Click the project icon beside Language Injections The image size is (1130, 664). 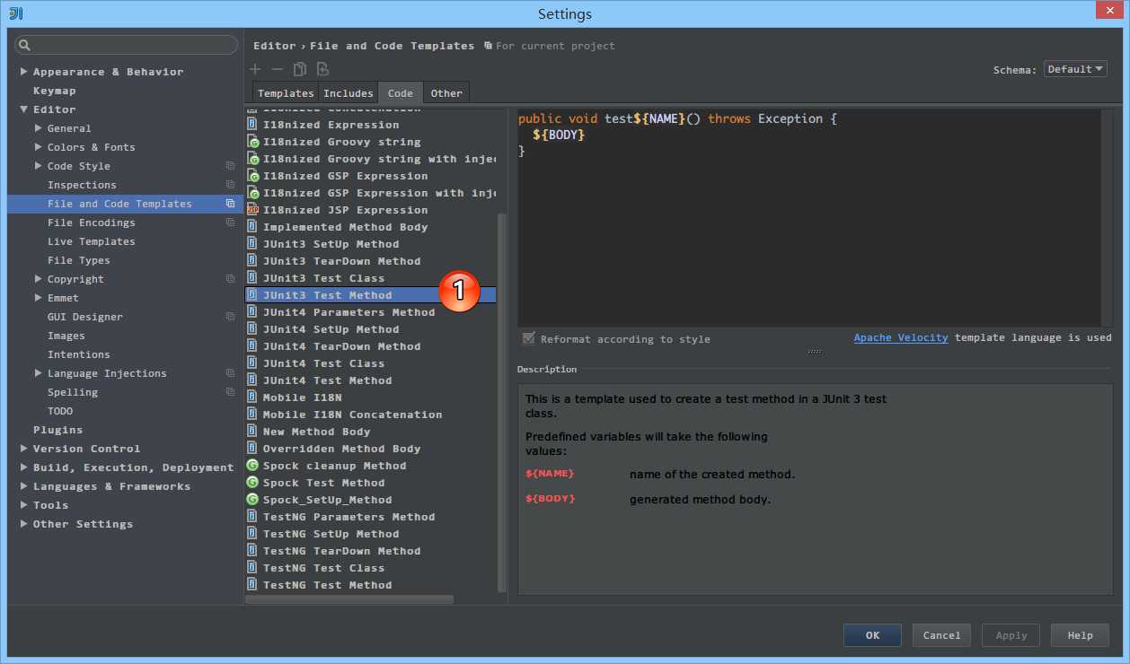click(231, 373)
